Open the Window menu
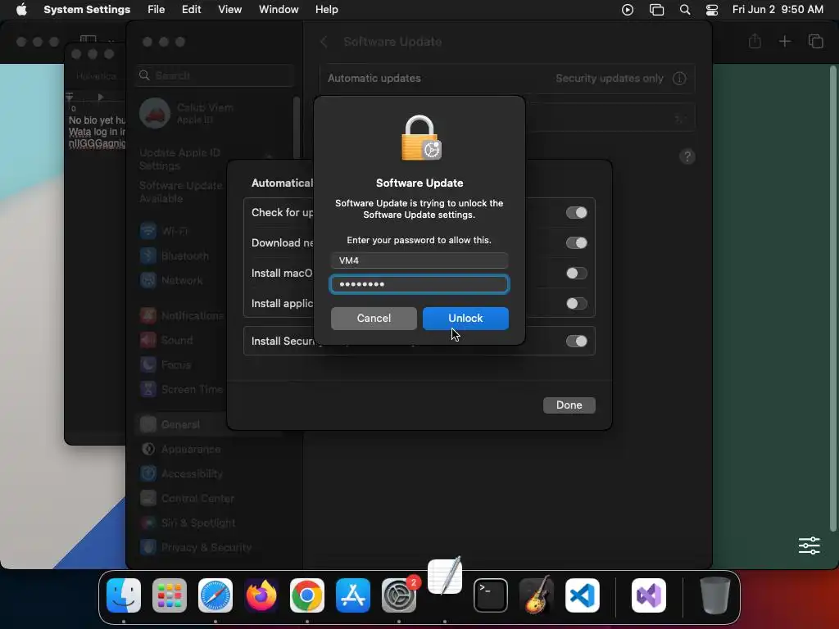This screenshot has height=629, width=839. pyautogui.click(x=279, y=10)
